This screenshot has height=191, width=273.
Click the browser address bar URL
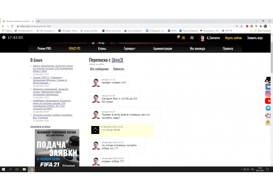[x=35, y=26]
